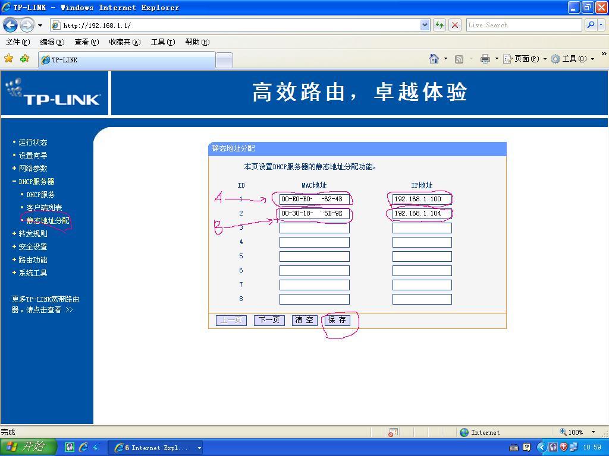Image resolution: width=609 pixels, height=456 pixels.
Task: Click the green Refresh page icon
Action: 440,25
